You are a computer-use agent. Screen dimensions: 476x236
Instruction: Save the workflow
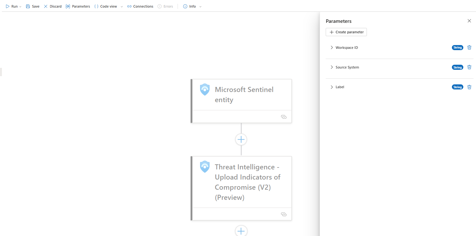(33, 6)
